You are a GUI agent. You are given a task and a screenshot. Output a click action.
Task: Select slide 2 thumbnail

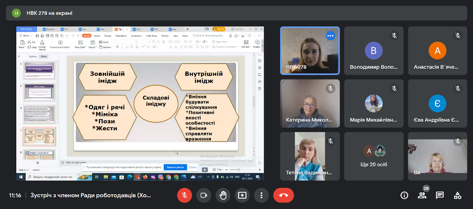(x=40, y=92)
